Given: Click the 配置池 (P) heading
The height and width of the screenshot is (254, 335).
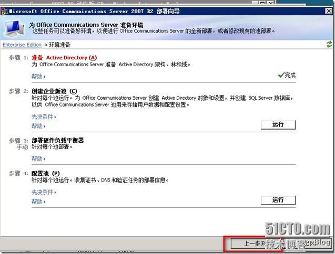Looking at the screenshot, I should [46, 173].
